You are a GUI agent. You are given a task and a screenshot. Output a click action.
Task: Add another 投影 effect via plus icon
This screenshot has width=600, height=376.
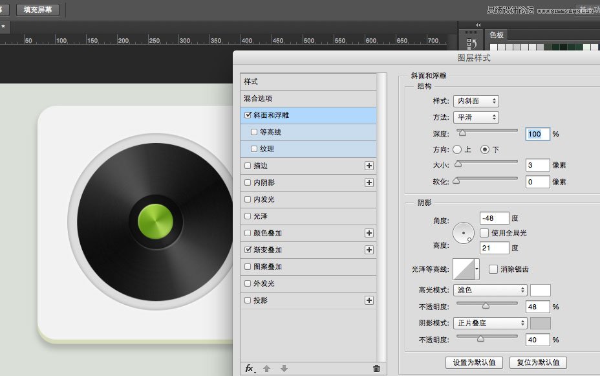point(369,300)
